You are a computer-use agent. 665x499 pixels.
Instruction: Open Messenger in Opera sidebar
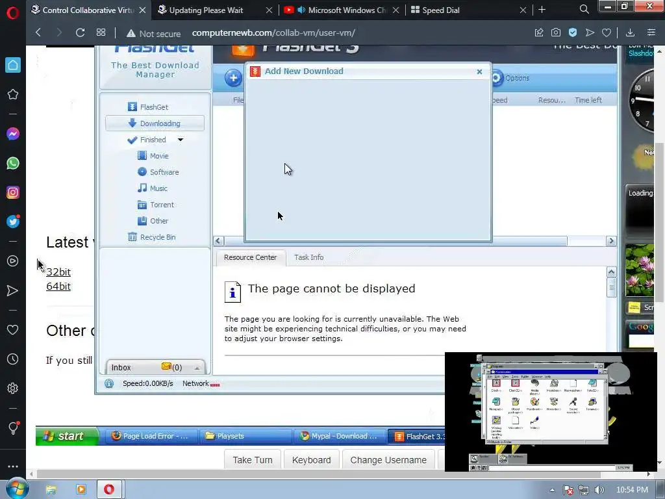pyautogui.click(x=13, y=134)
